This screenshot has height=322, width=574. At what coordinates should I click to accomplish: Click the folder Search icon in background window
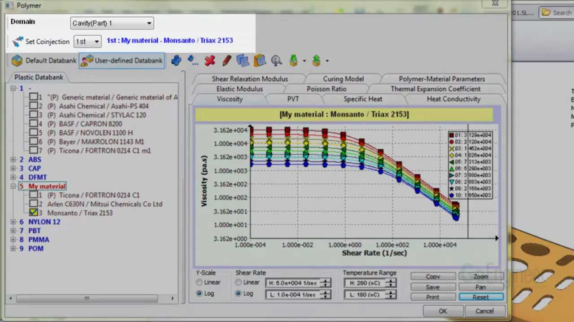point(546,13)
